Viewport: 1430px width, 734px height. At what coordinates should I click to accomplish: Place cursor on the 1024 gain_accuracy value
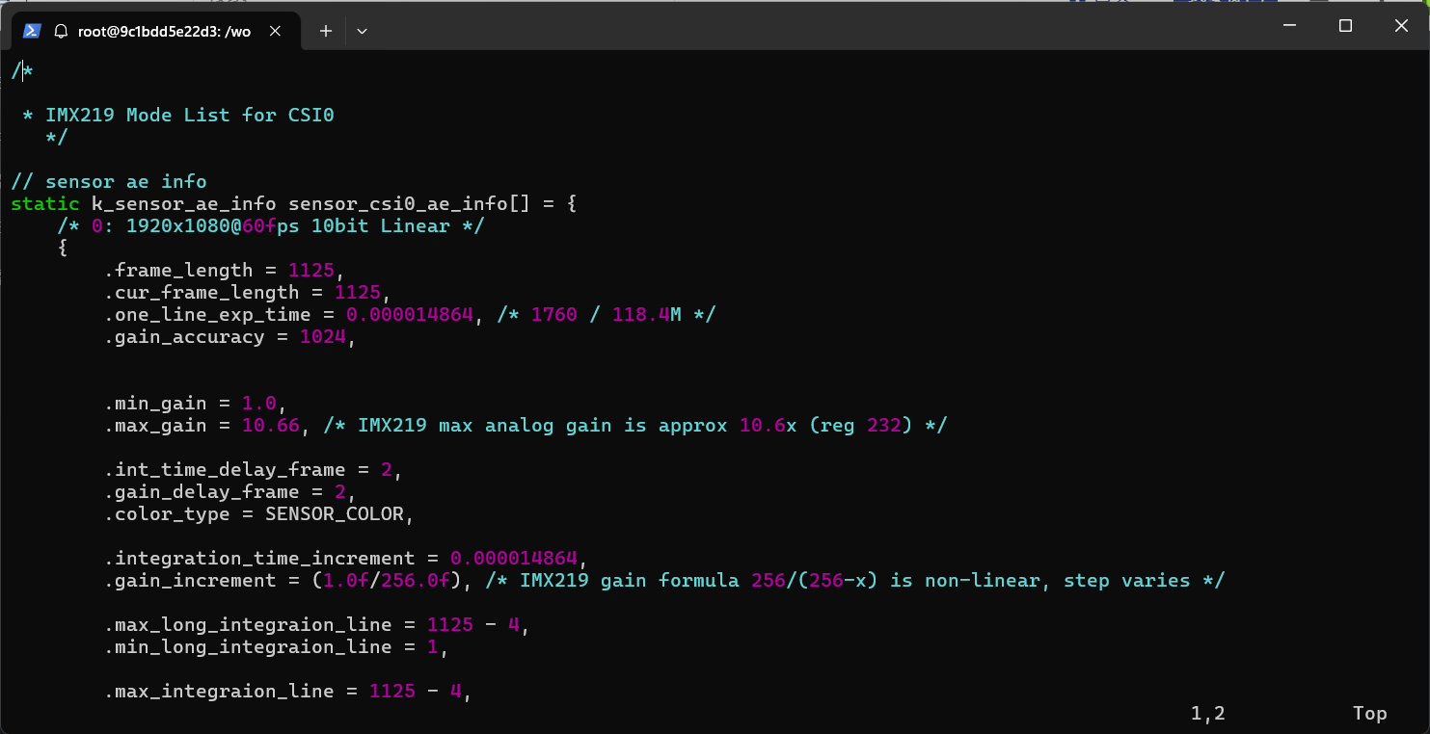coord(322,336)
